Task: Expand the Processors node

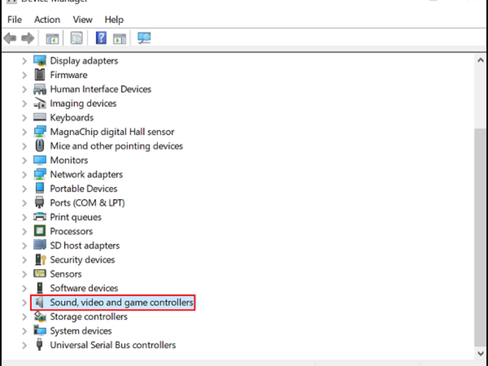Action: (x=24, y=231)
